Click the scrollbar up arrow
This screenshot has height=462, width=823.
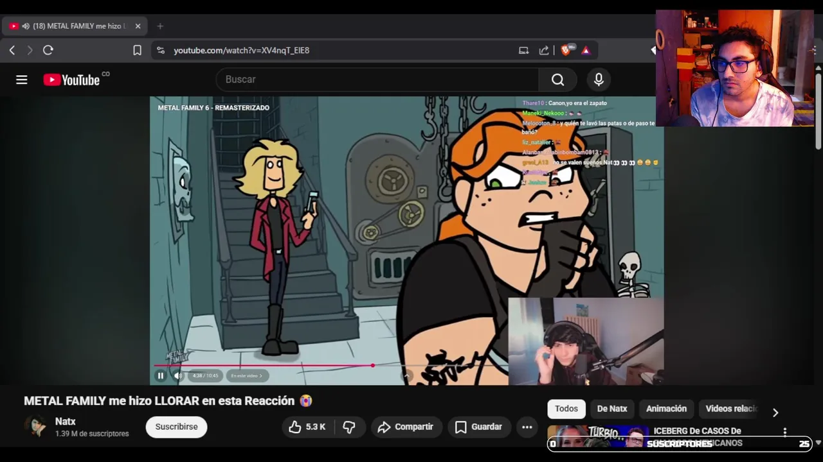(818, 67)
